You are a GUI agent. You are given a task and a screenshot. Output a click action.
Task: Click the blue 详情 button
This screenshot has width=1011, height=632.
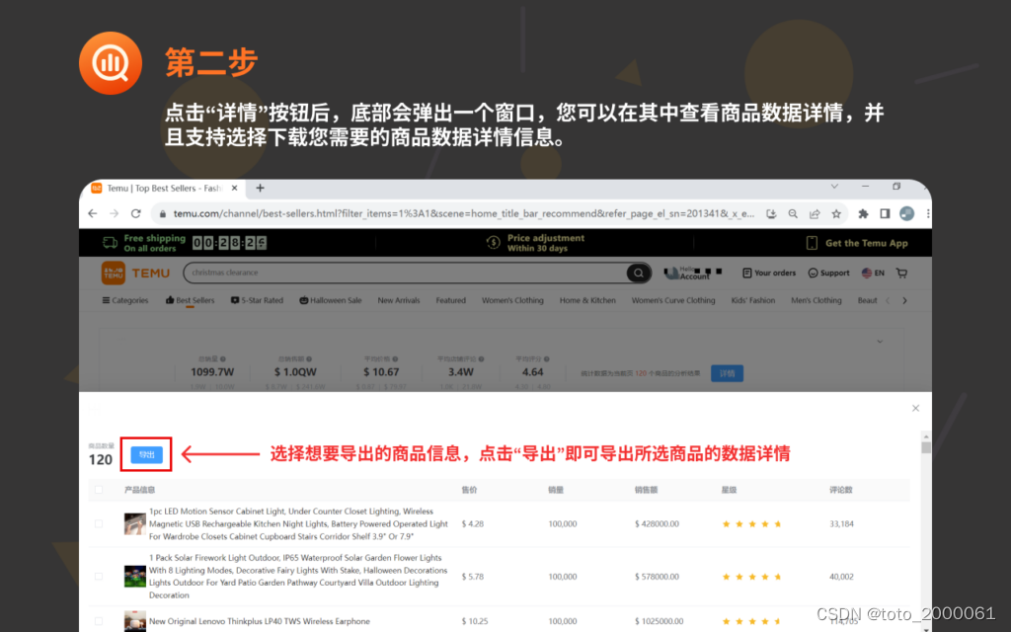pos(728,373)
